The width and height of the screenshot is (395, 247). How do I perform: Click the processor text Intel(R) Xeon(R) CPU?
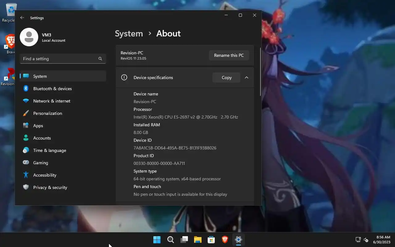pyautogui.click(x=186, y=117)
